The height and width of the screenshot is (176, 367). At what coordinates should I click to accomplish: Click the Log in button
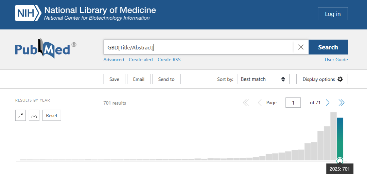pyautogui.click(x=333, y=14)
